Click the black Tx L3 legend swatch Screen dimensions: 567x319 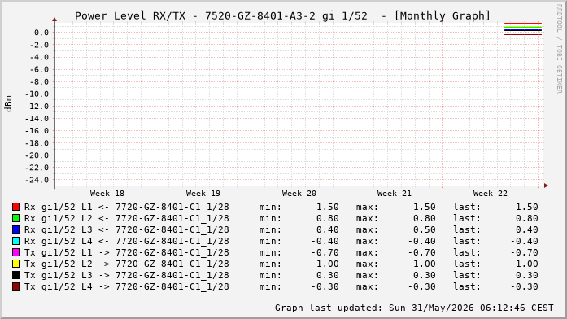click(x=15, y=275)
